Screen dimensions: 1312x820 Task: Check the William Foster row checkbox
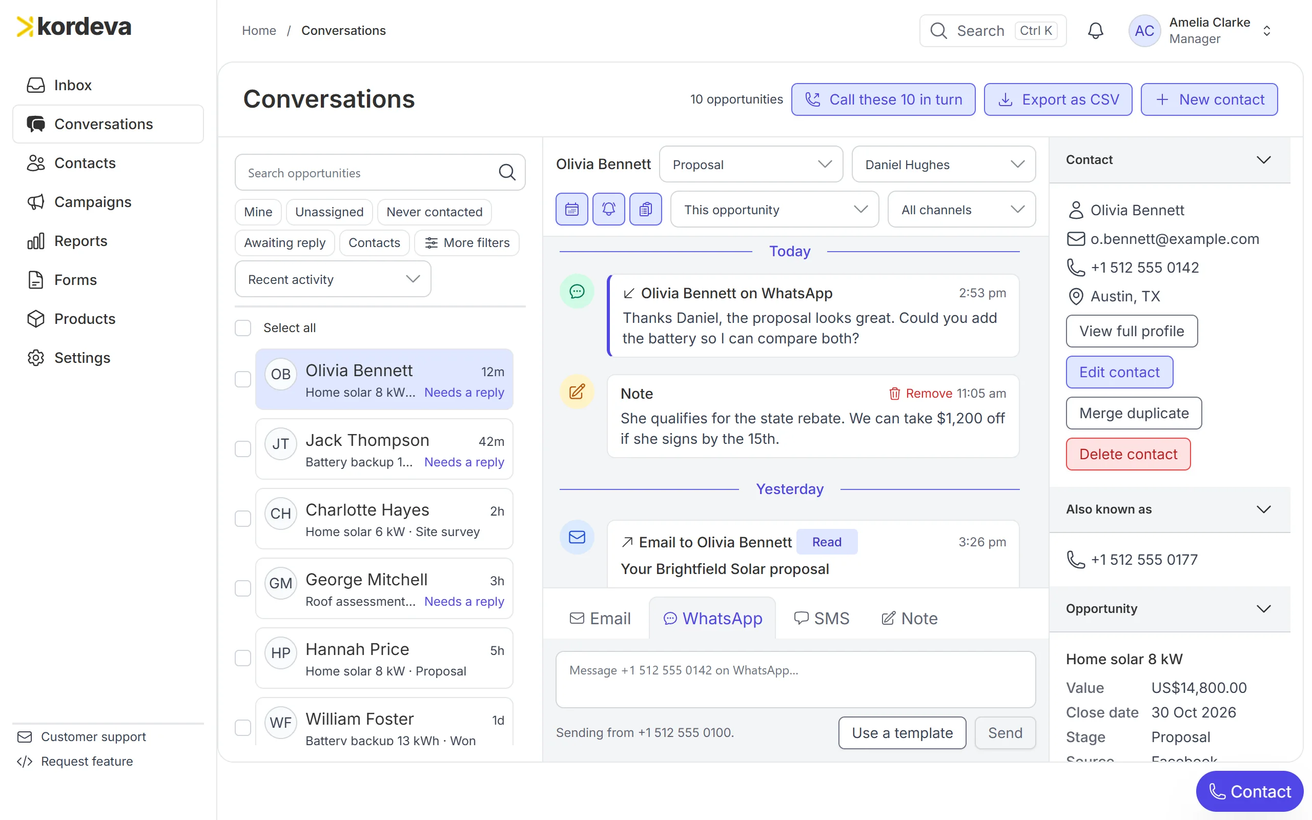point(243,728)
